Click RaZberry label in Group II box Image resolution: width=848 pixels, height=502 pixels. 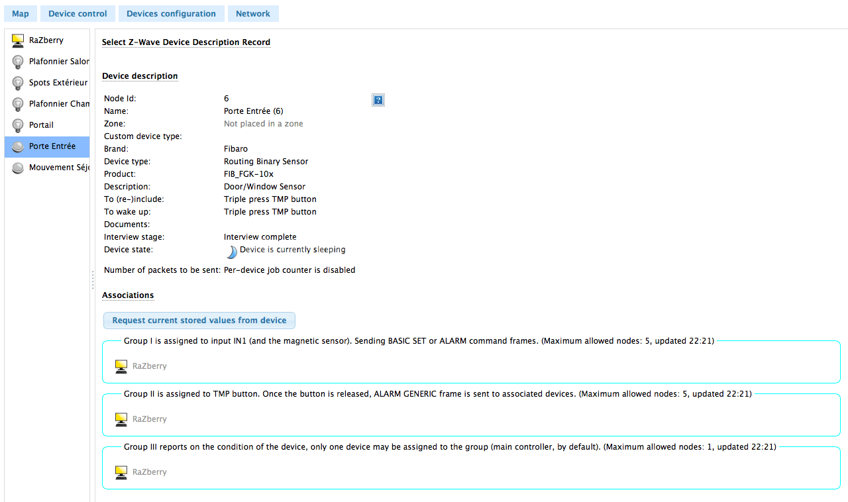coord(150,419)
